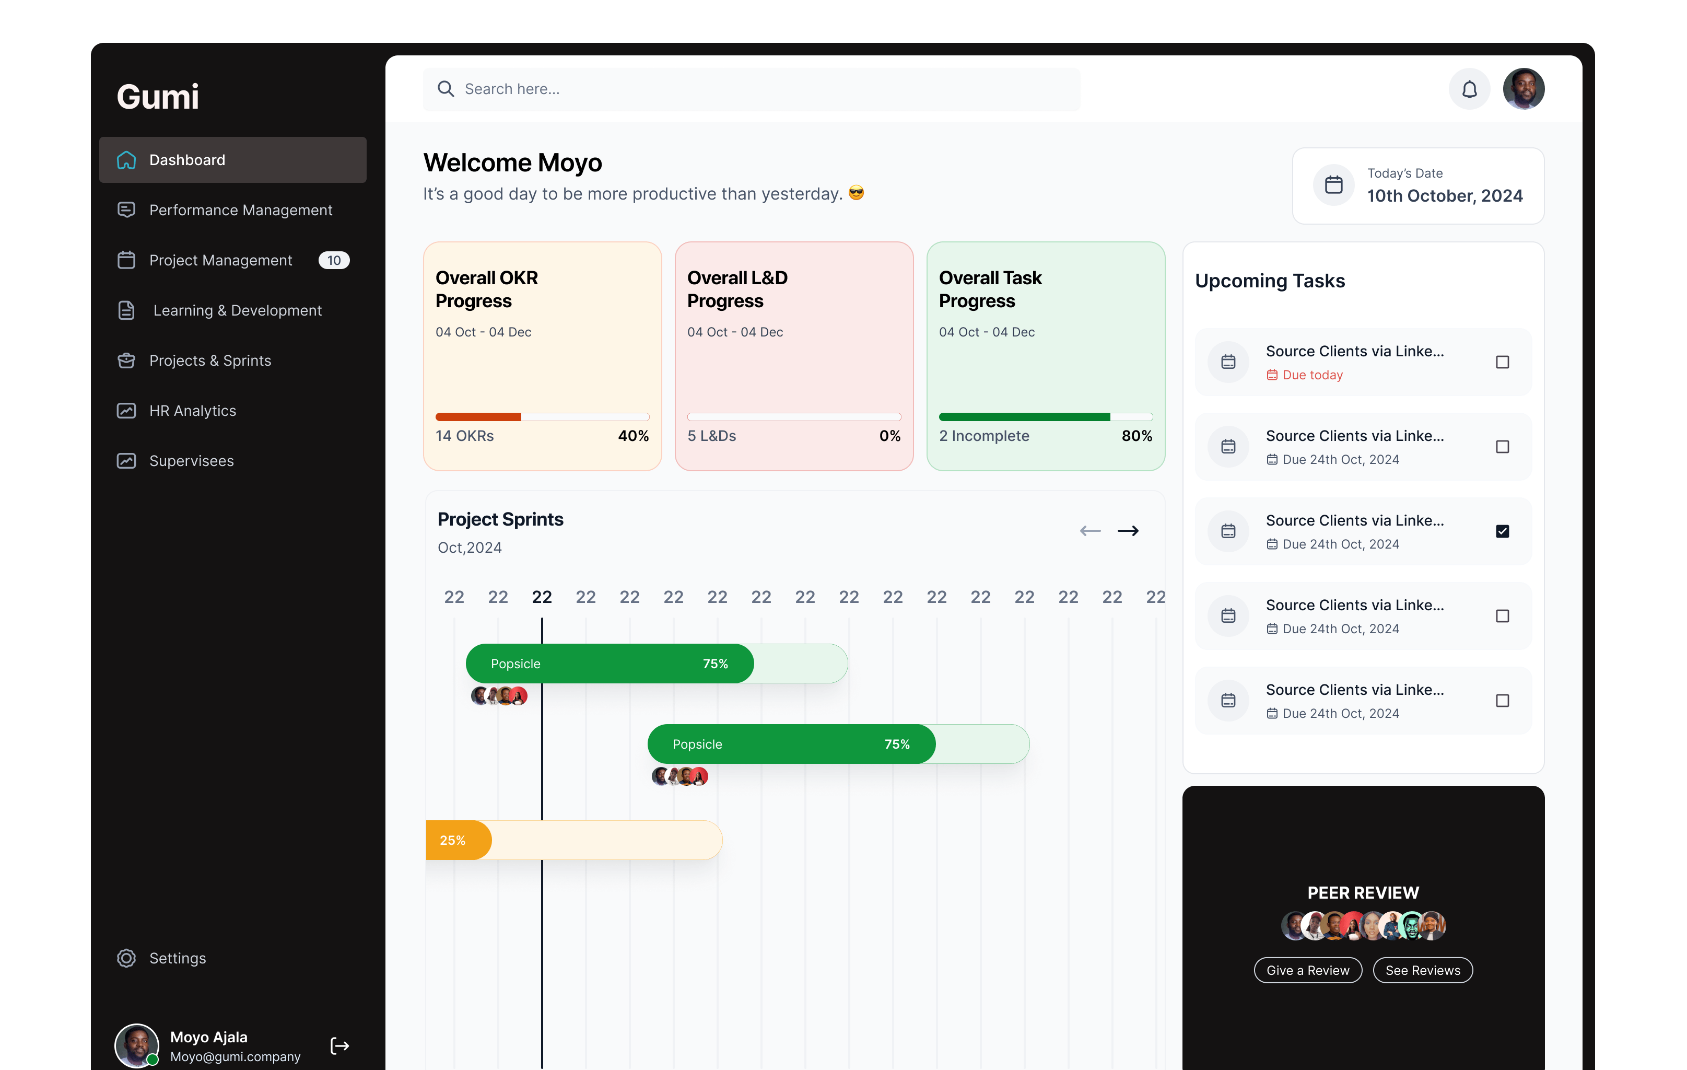Screen dimensions: 1687x1070
Task: Open the Performance Management chat icon
Action: pyautogui.click(x=127, y=210)
